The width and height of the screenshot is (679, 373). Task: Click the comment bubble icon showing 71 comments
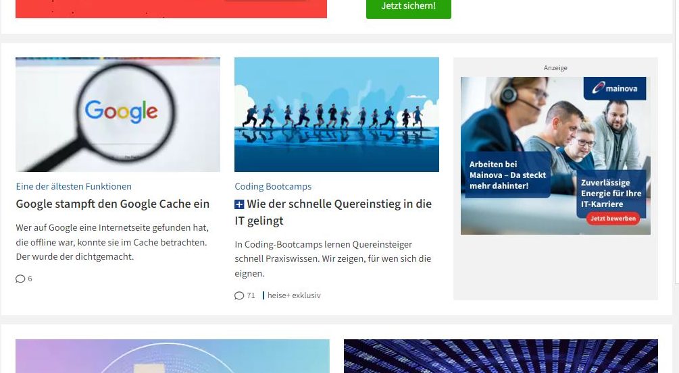[239, 295]
